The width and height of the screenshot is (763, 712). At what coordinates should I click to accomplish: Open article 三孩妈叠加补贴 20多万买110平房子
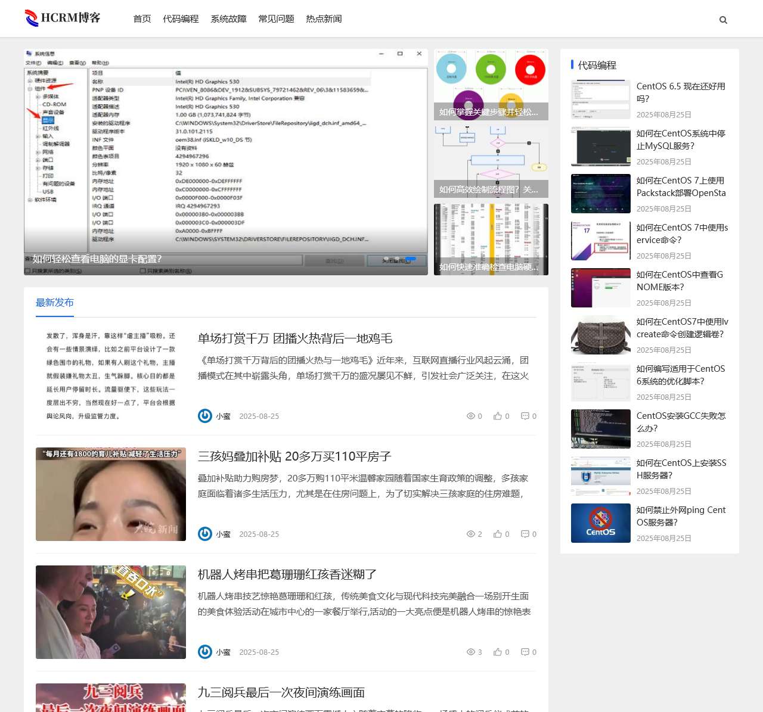point(294,456)
